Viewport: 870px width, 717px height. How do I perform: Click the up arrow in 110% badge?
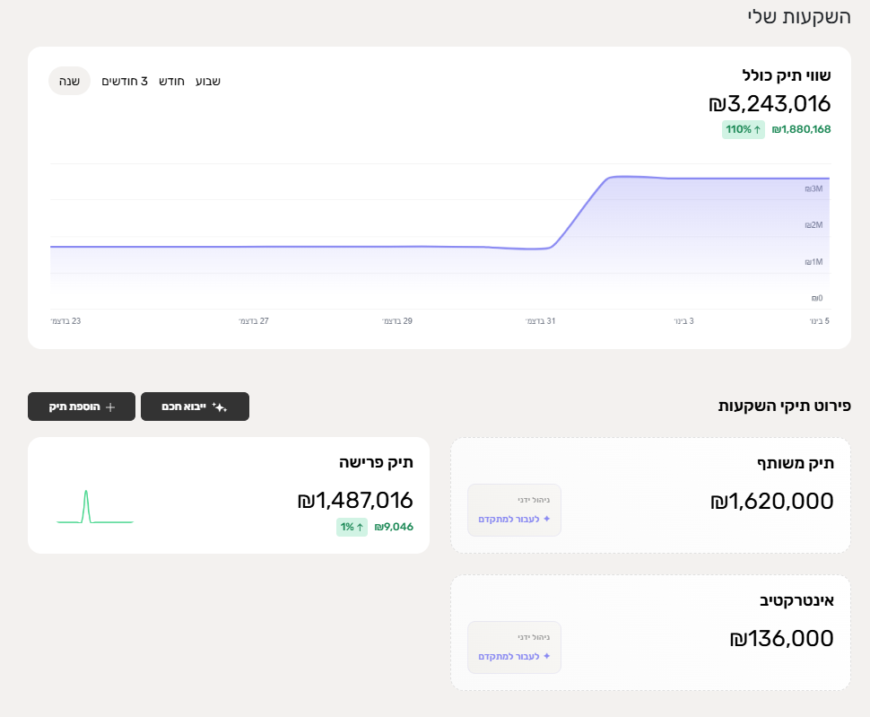click(756, 129)
